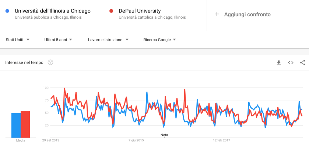Click the Nota marker on the chart
This screenshot has height=156, width=309.
(164, 135)
